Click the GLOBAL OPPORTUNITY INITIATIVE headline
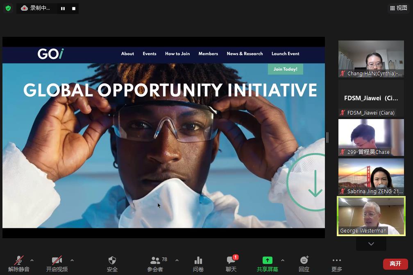The width and height of the screenshot is (413, 275). point(170,90)
